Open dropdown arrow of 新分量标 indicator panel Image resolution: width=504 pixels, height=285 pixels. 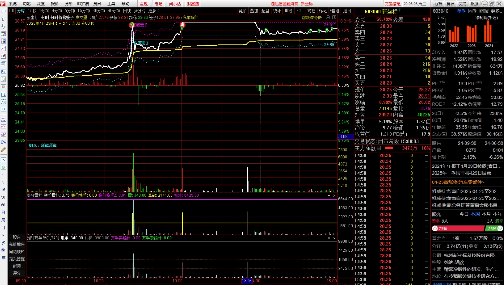329,196
